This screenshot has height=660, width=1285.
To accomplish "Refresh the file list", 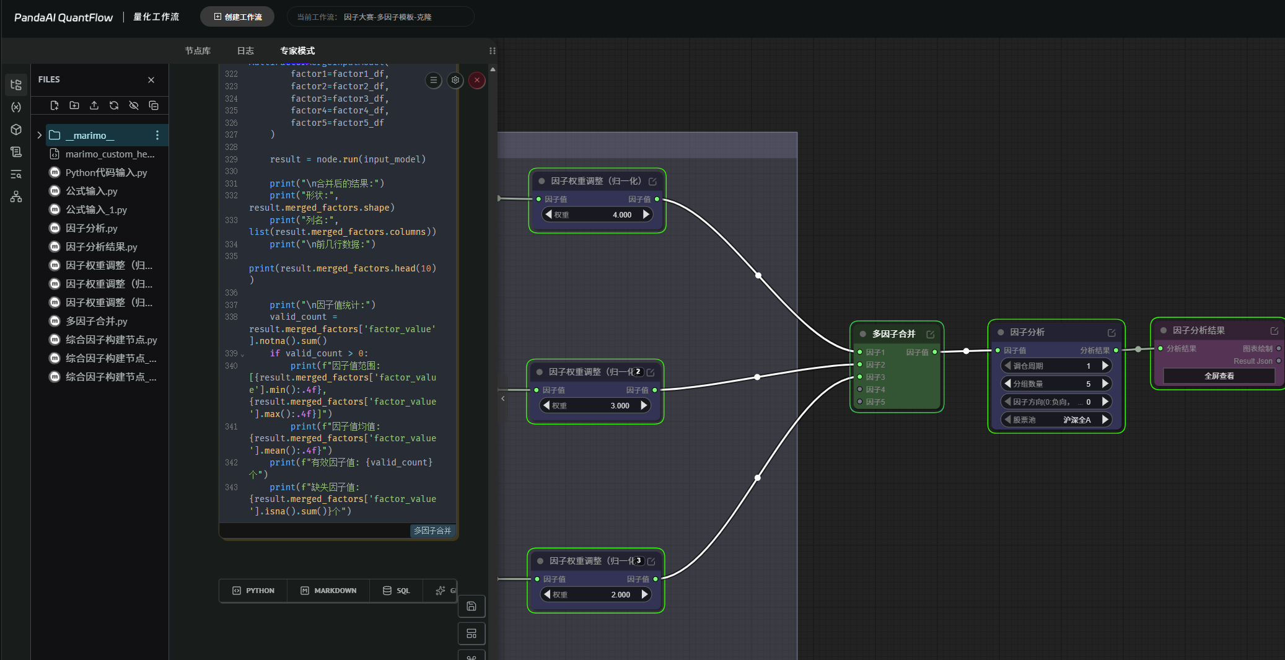I will [114, 105].
